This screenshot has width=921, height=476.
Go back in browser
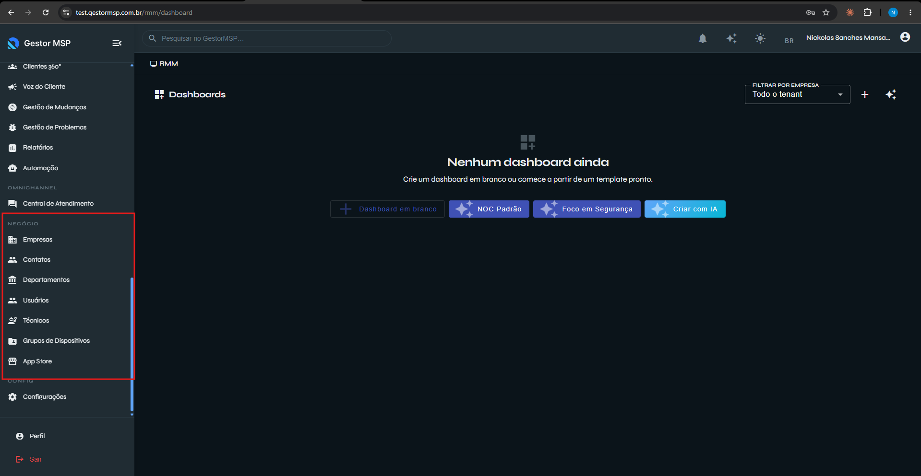point(11,12)
